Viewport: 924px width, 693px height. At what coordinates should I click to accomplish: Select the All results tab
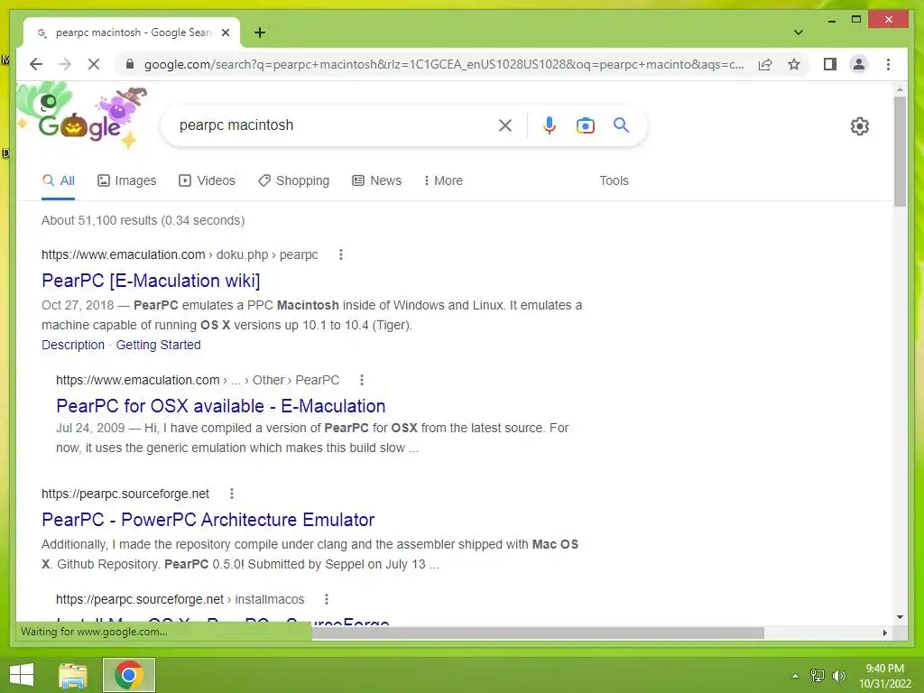click(x=59, y=180)
